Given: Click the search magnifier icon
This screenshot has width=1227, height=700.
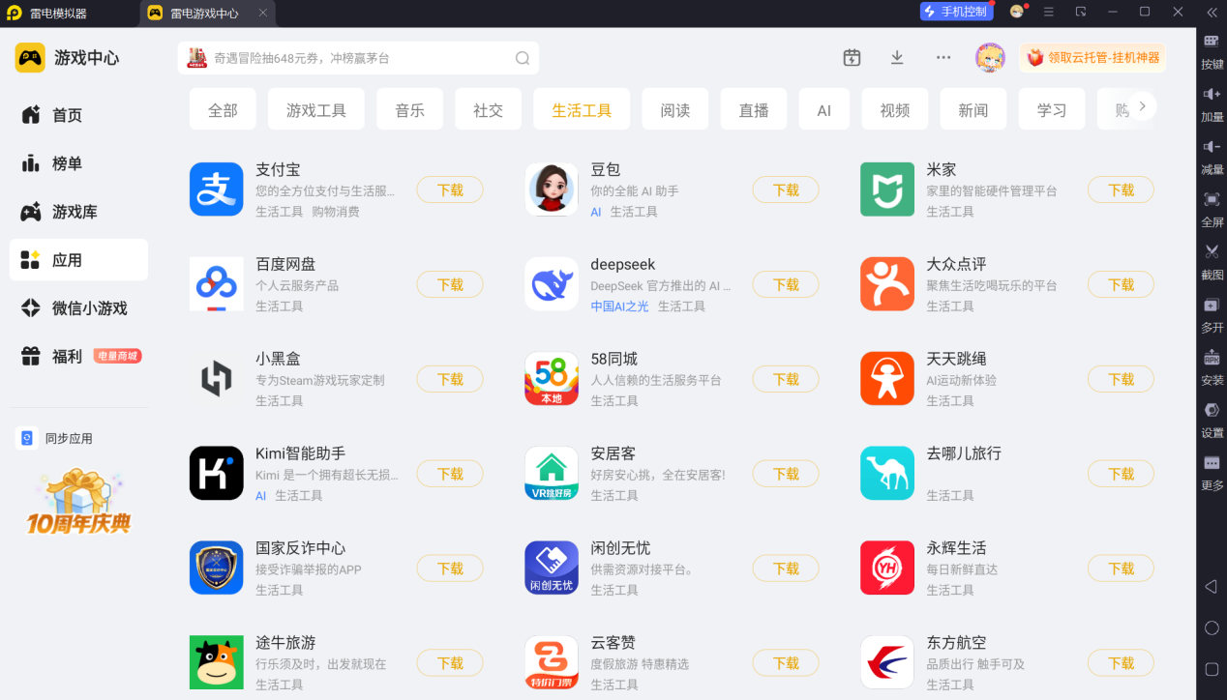Looking at the screenshot, I should pyautogui.click(x=523, y=58).
